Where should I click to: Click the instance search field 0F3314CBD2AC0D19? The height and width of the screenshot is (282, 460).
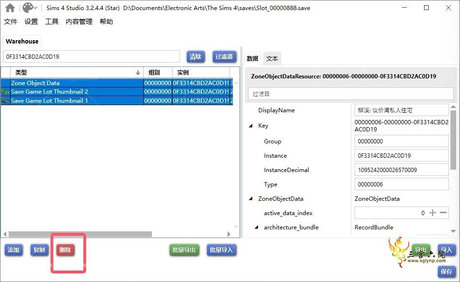(x=92, y=56)
